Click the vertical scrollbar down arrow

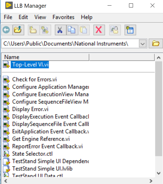coord(159,173)
